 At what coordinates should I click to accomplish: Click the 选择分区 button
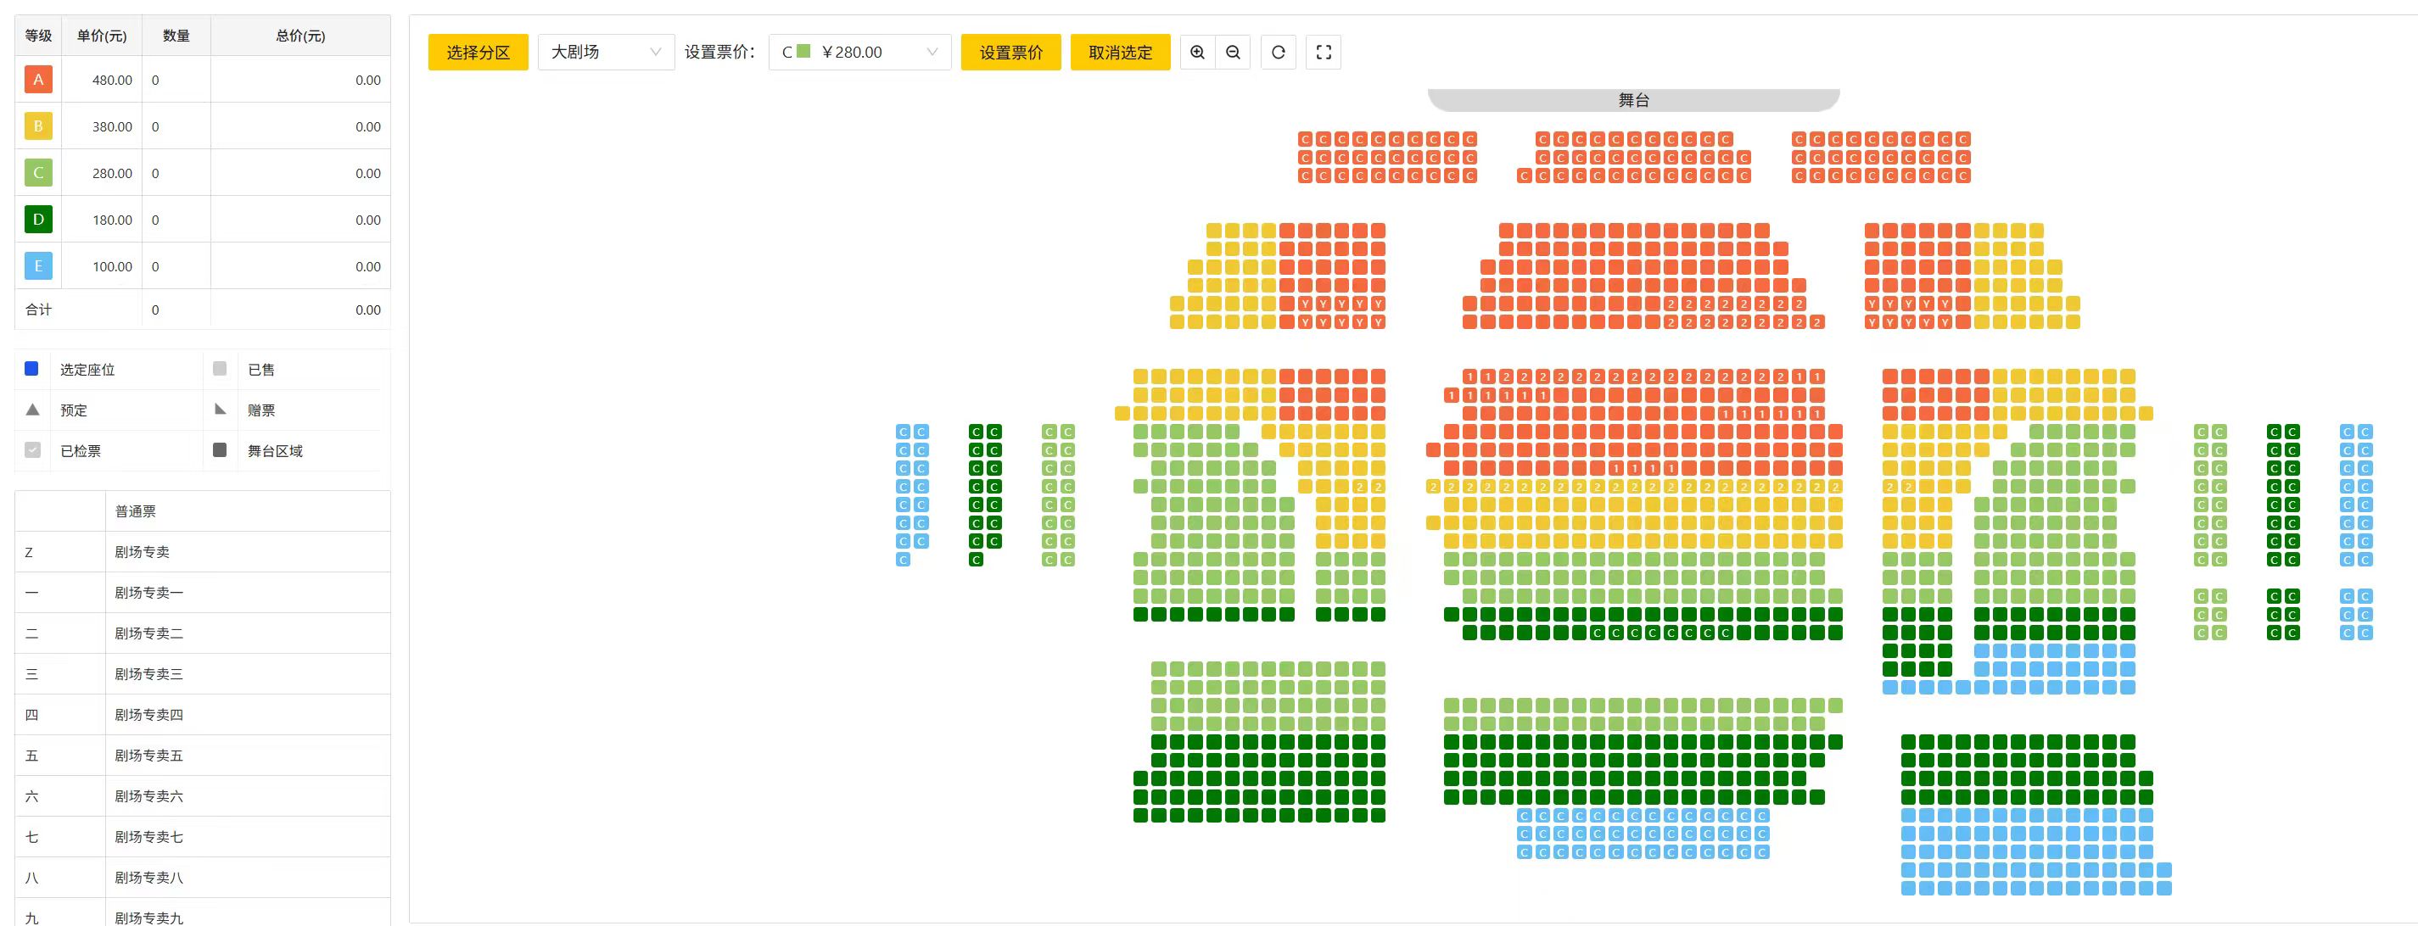[x=478, y=53]
